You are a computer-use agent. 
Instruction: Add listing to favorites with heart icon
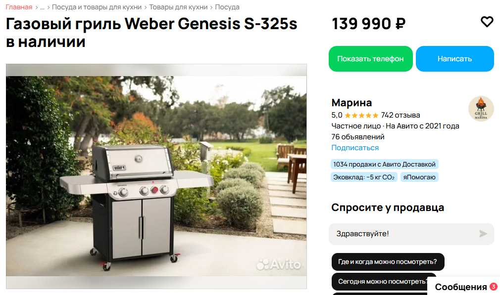pyautogui.click(x=487, y=22)
